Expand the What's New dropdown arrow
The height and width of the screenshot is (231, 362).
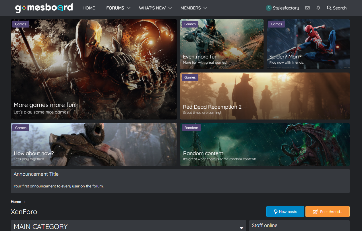coord(170,8)
